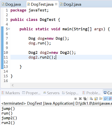Select the DogTest.java editor tab

(42, 4)
